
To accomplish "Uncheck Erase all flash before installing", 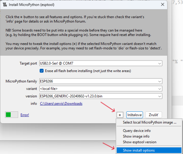I will 41,71.
